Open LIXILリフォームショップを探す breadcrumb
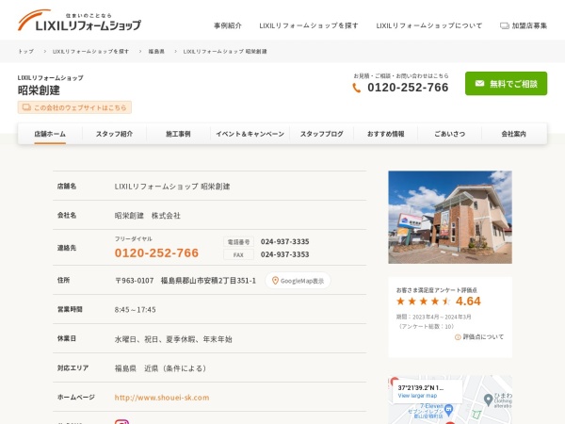 (90, 52)
